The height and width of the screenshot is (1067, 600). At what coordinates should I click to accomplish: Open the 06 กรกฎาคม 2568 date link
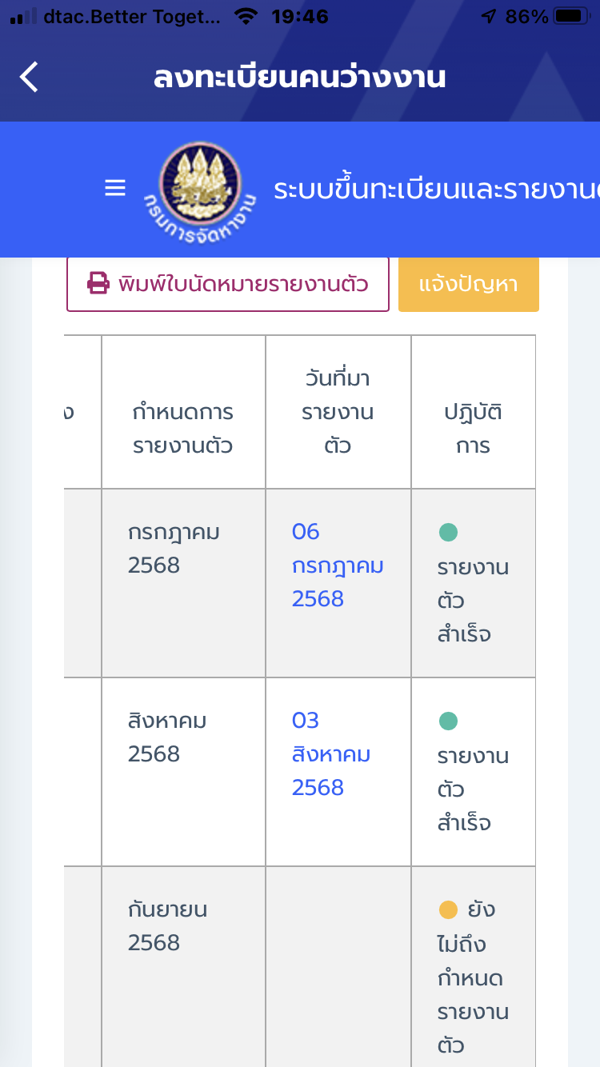pyautogui.click(x=338, y=565)
